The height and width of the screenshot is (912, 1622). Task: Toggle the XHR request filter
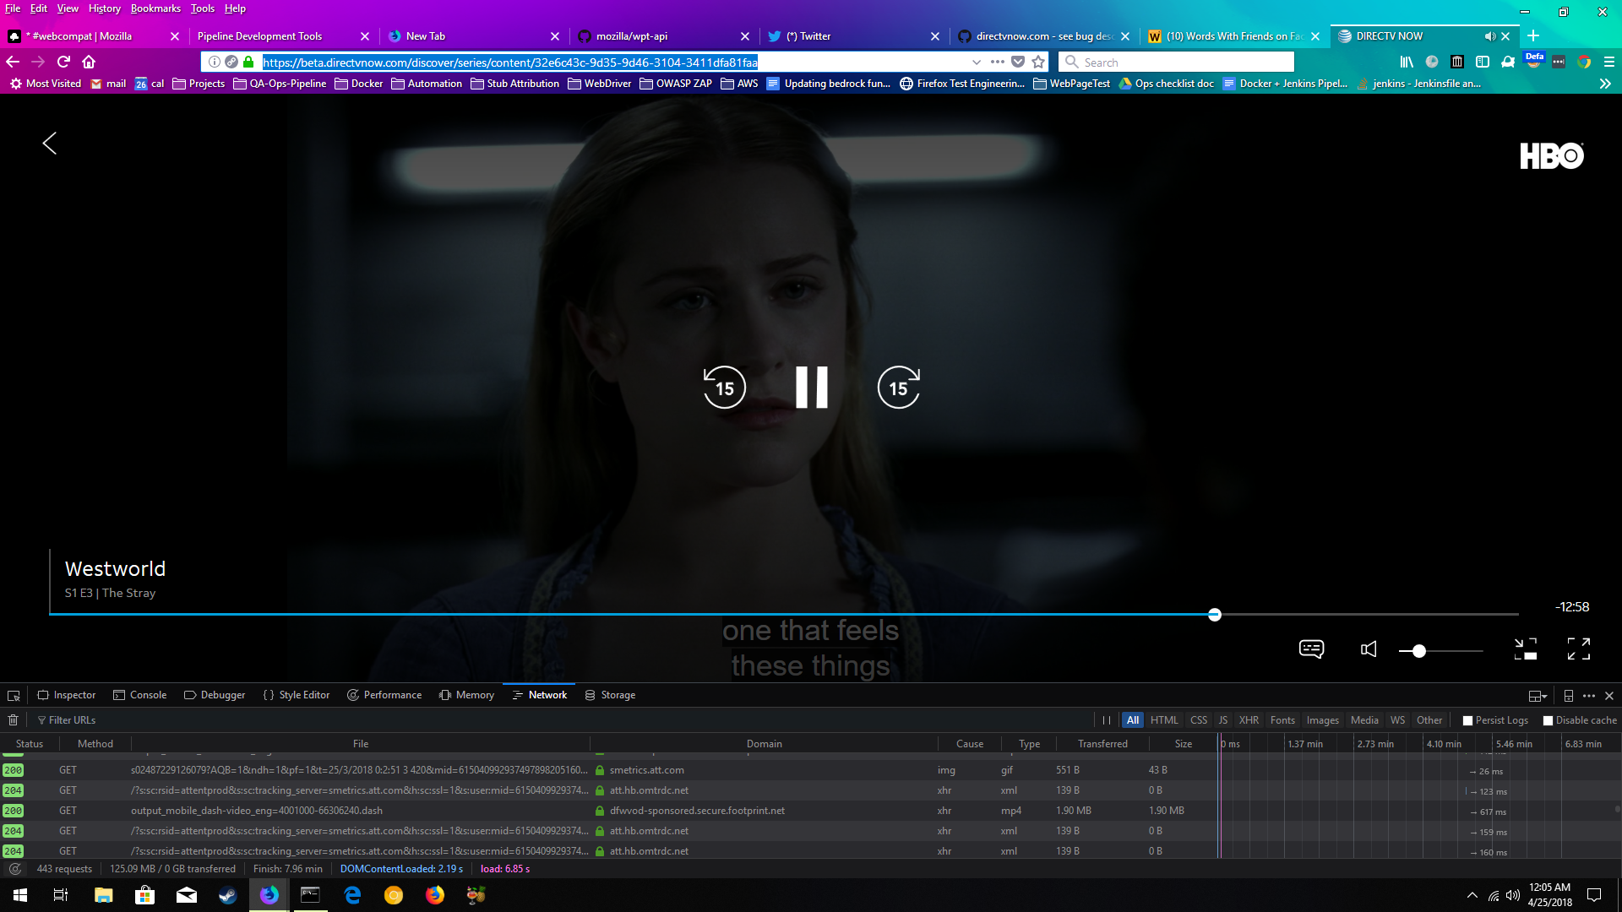[1249, 720]
